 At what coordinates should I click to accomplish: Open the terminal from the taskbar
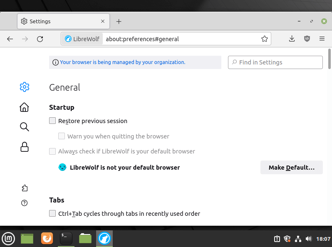[x=66, y=238]
